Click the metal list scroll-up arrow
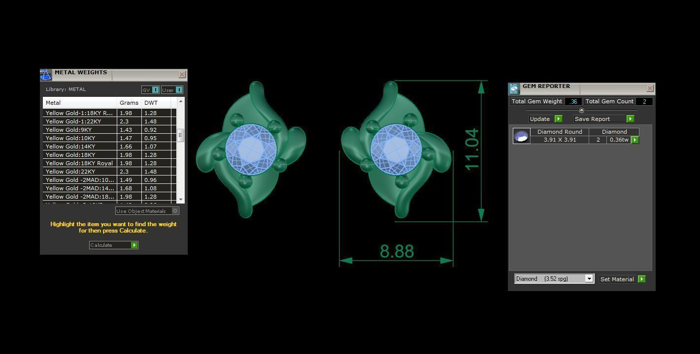The image size is (700, 354). 181,101
